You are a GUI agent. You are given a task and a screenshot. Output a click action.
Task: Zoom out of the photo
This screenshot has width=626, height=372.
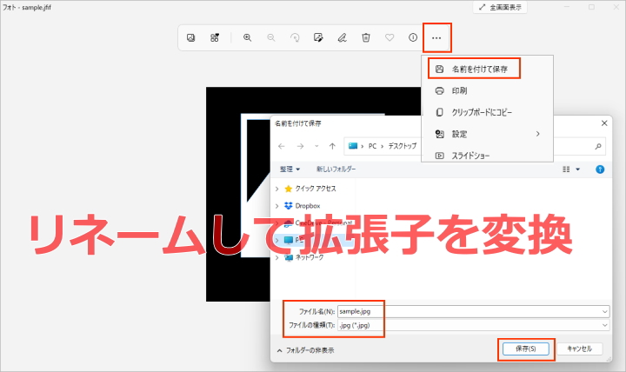point(271,38)
